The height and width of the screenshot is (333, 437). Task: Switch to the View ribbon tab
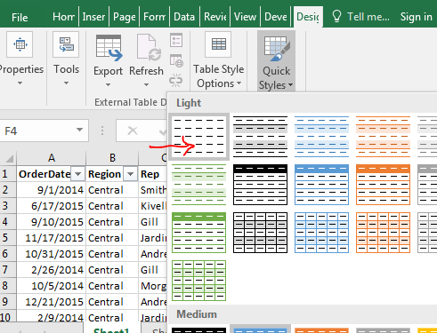point(245,17)
